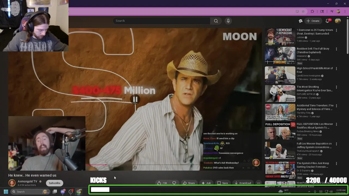
Task: Open options for 'High School Prank Kills Mom'
Action: click(x=336, y=69)
